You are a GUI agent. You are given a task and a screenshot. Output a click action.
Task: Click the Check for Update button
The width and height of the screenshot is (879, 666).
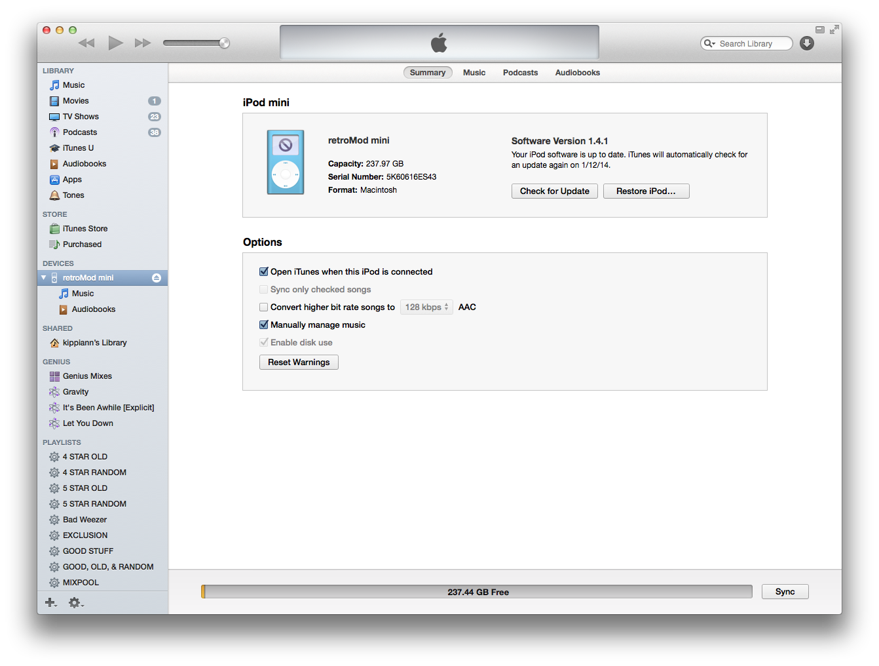[555, 191]
